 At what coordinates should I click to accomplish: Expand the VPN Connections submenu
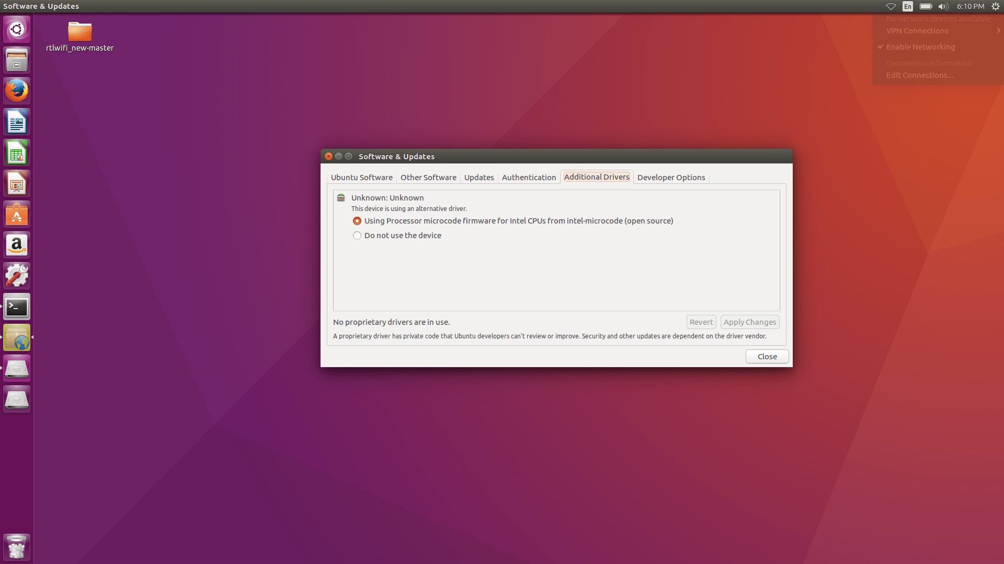918,30
